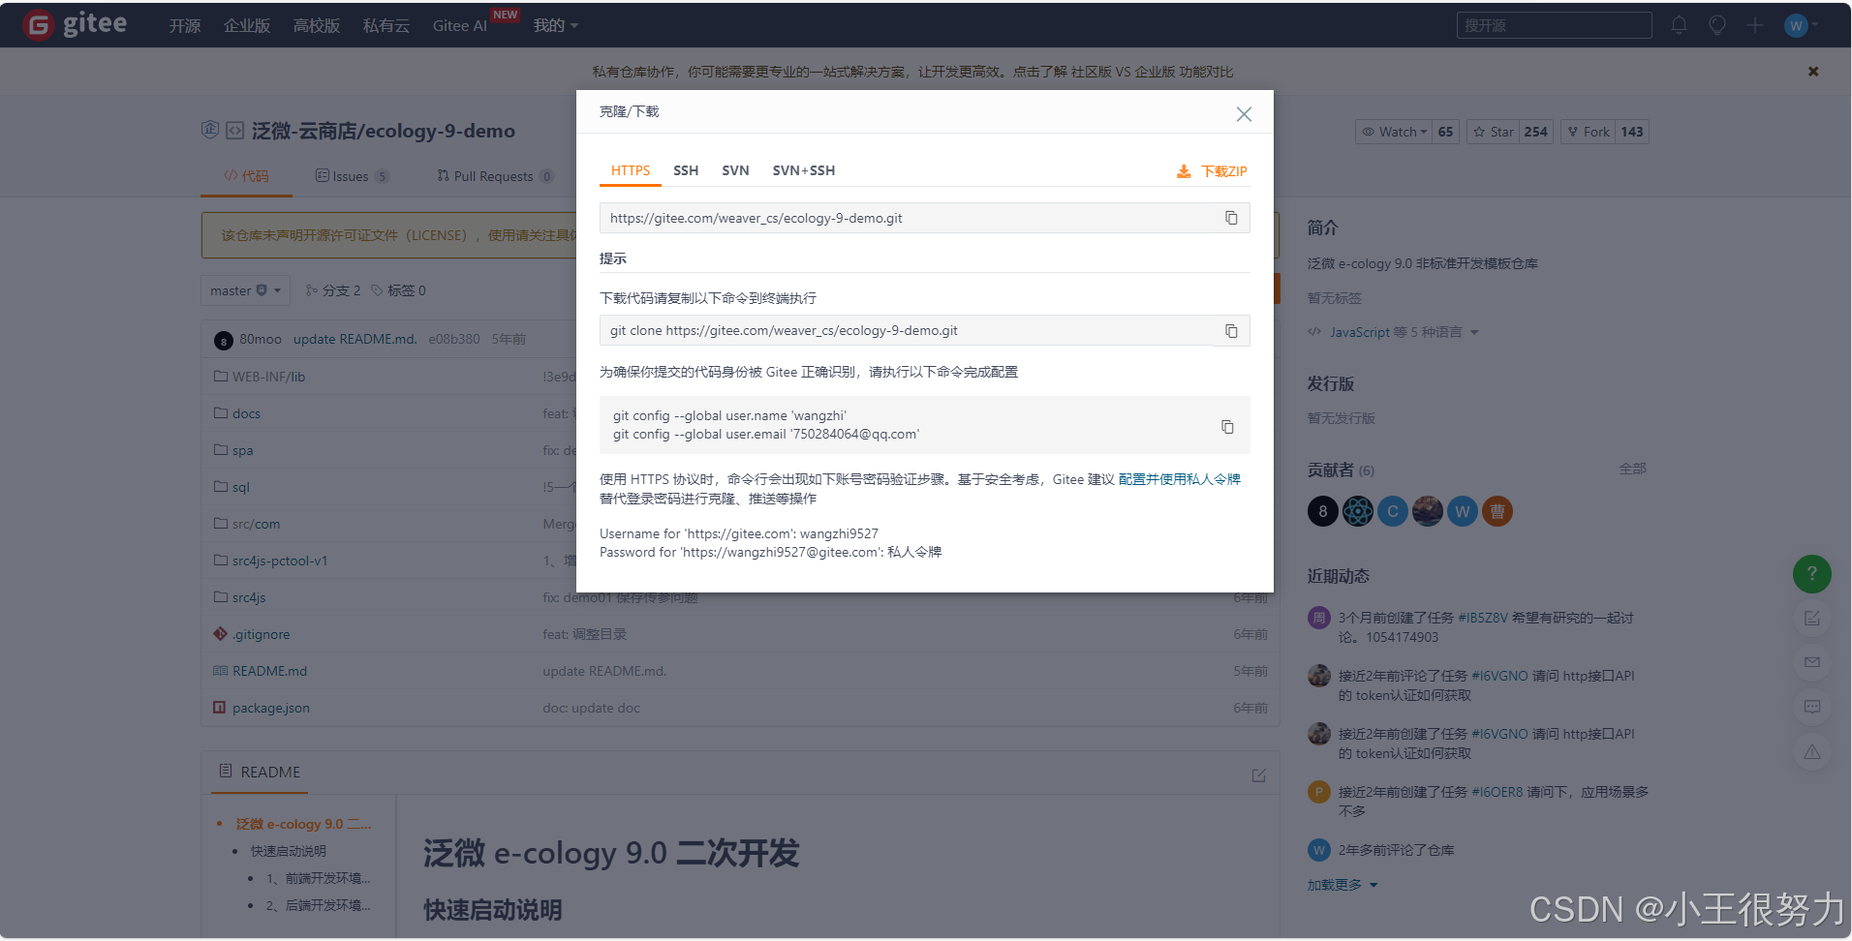Open the 143 forks count
1852x941 pixels.
pos(1632,132)
